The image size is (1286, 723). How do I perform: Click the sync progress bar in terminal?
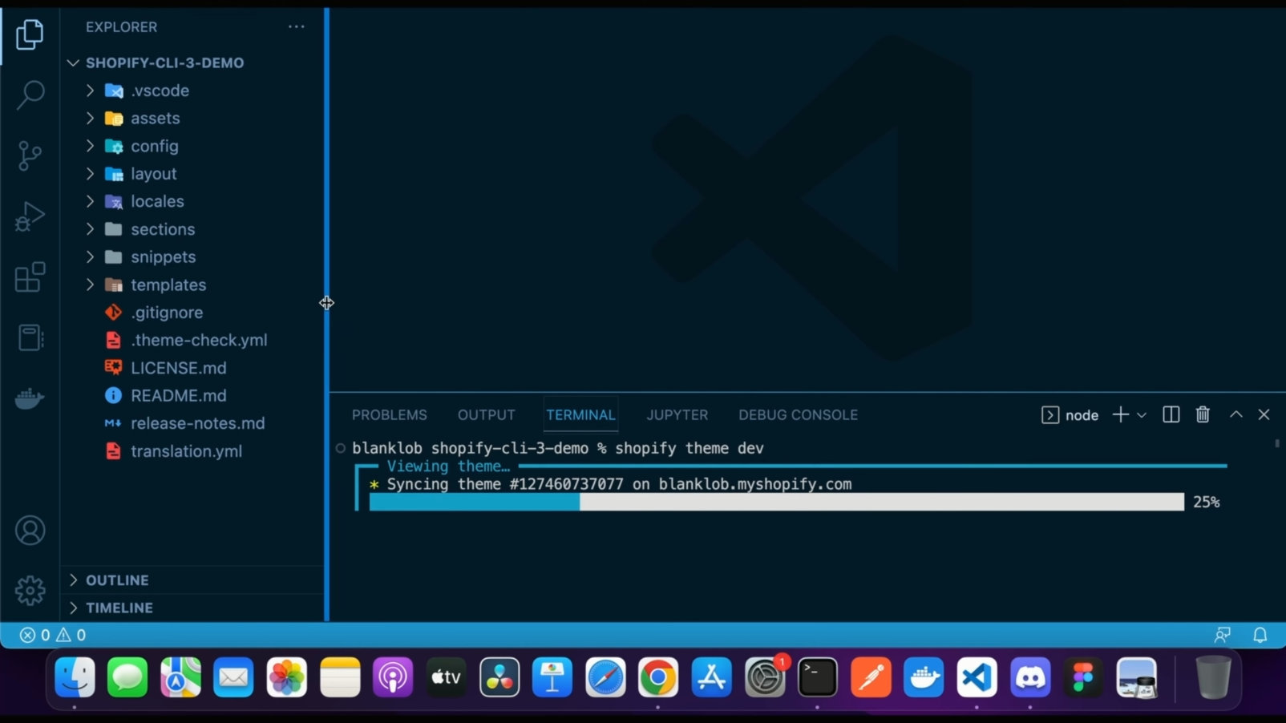[x=776, y=502]
